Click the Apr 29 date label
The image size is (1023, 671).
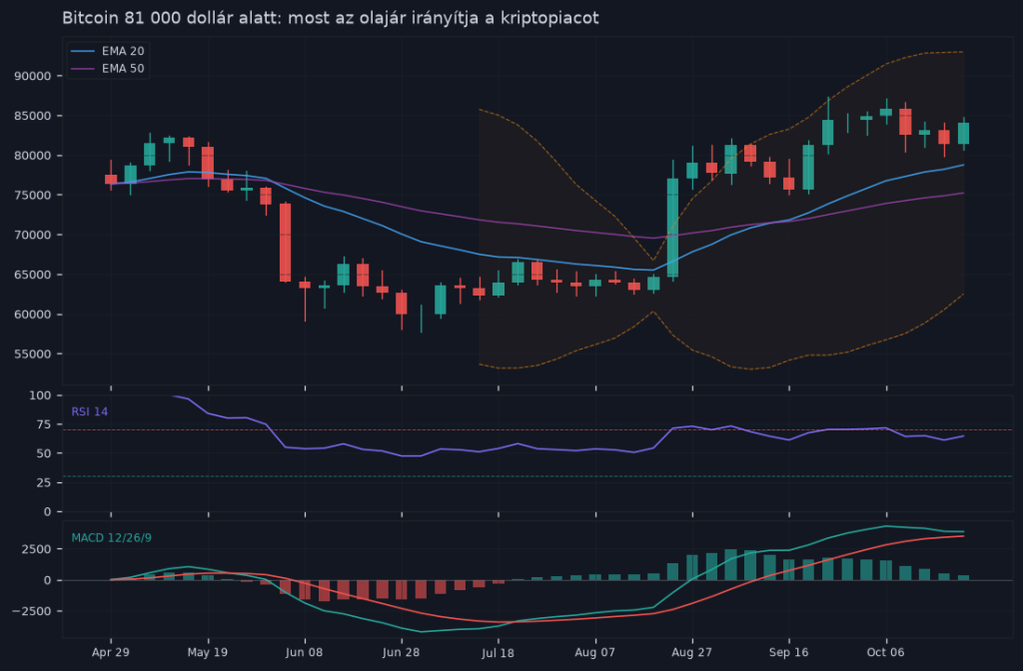(110, 652)
